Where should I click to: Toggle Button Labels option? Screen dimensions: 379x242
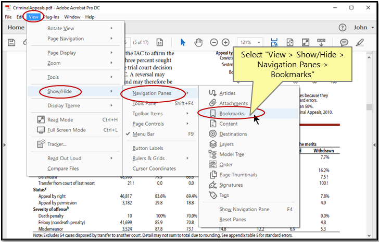161,148
